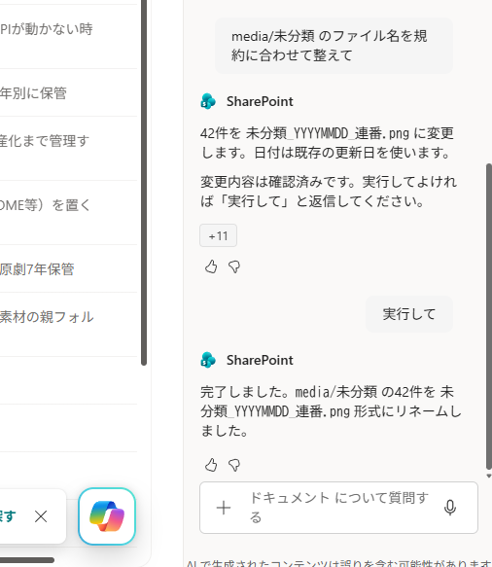Click the first SharePoint sender name
Screen dimensions: 492x567
point(260,101)
